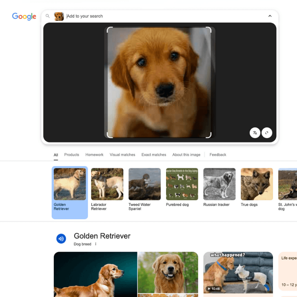
Task: Click the Life expectancy info card
Action: [x=288, y=271]
